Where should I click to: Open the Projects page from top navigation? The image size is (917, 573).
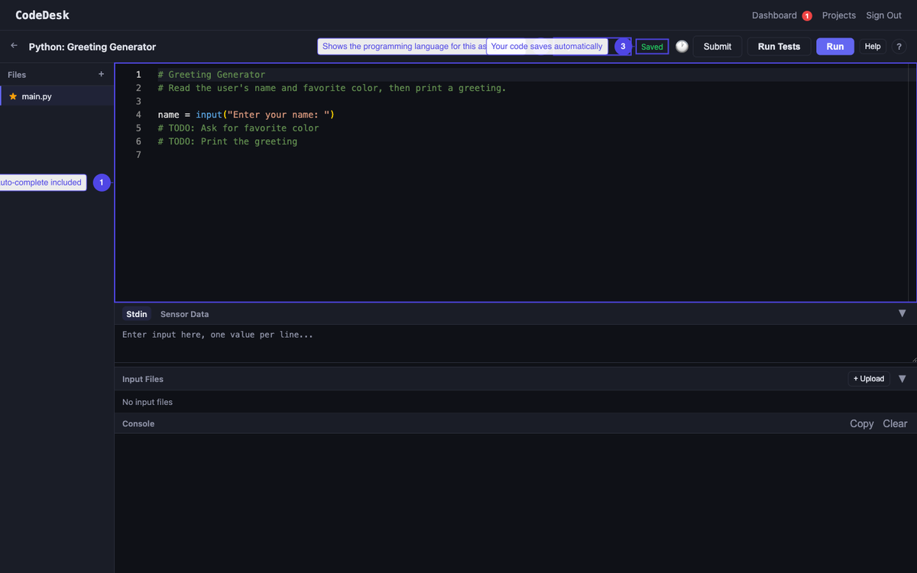tap(838, 15)
